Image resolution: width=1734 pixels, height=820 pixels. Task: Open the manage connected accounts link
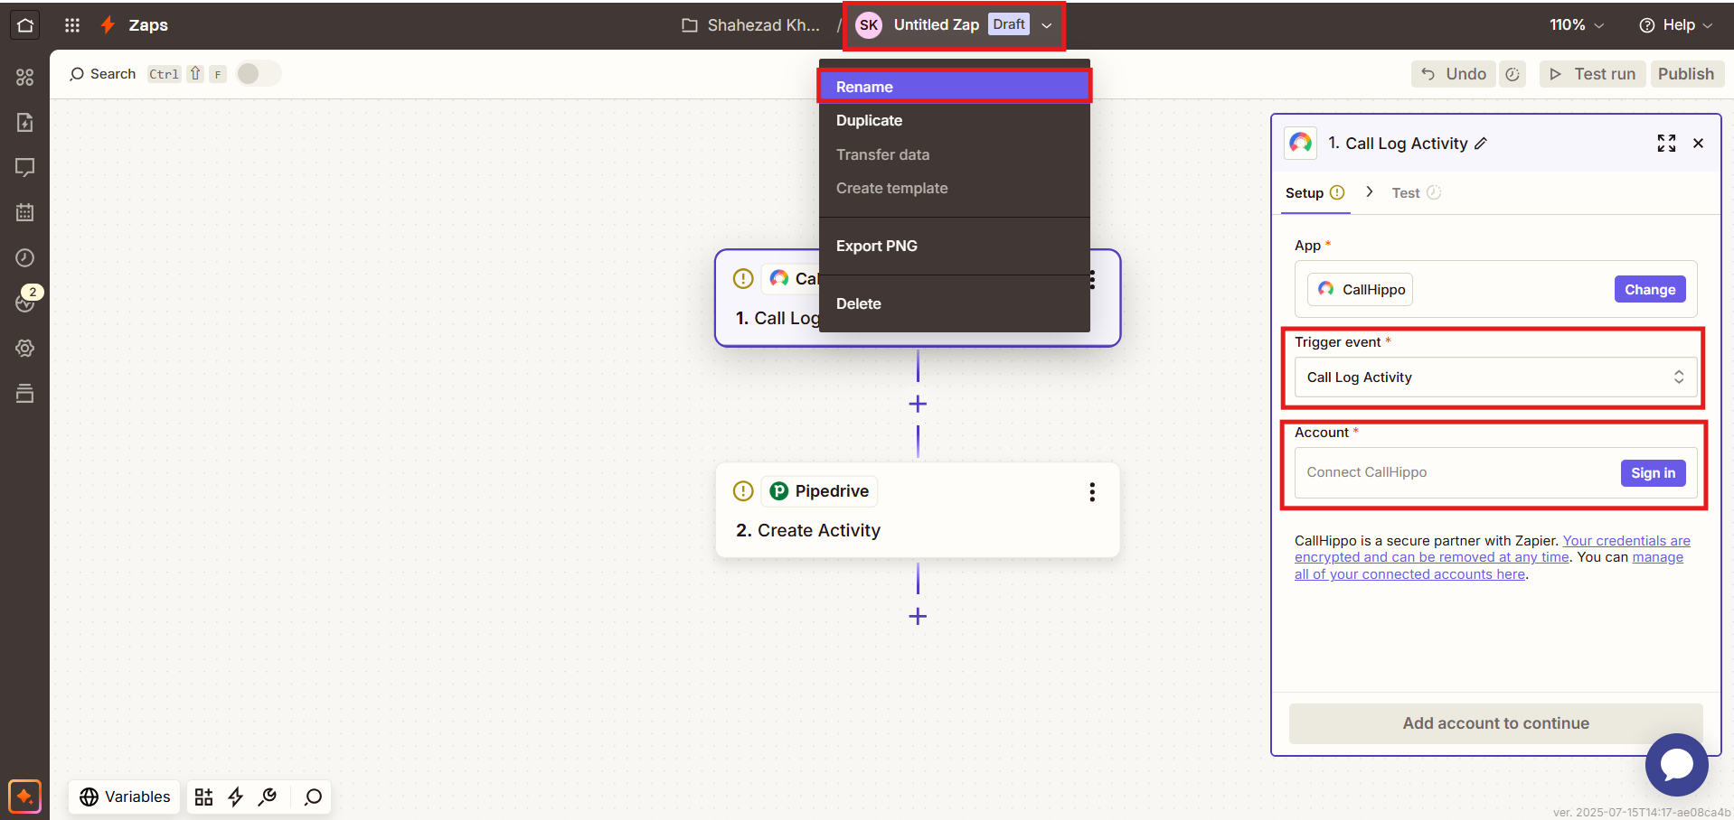(1489, 566)
